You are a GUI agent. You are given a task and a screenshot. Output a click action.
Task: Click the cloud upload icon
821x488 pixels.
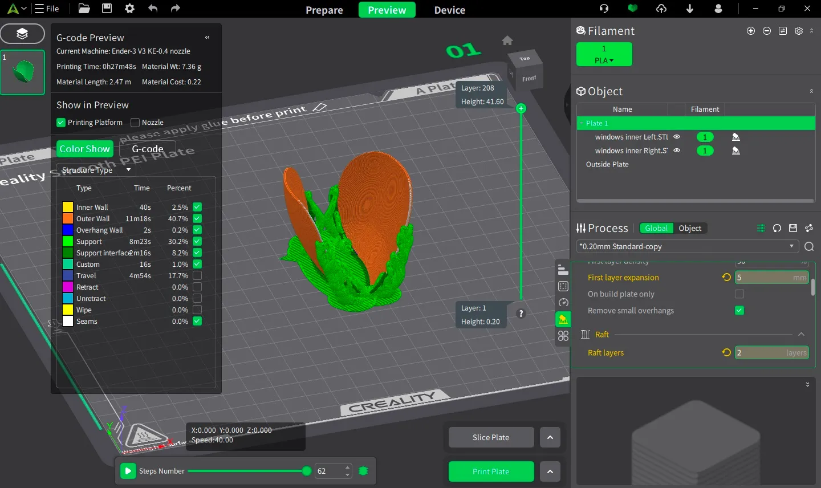(x=661, y=9)
